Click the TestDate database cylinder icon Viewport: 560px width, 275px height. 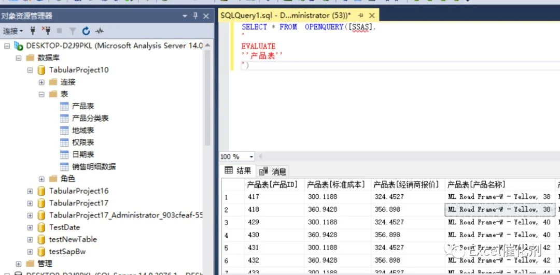click(x=41, y=227)
